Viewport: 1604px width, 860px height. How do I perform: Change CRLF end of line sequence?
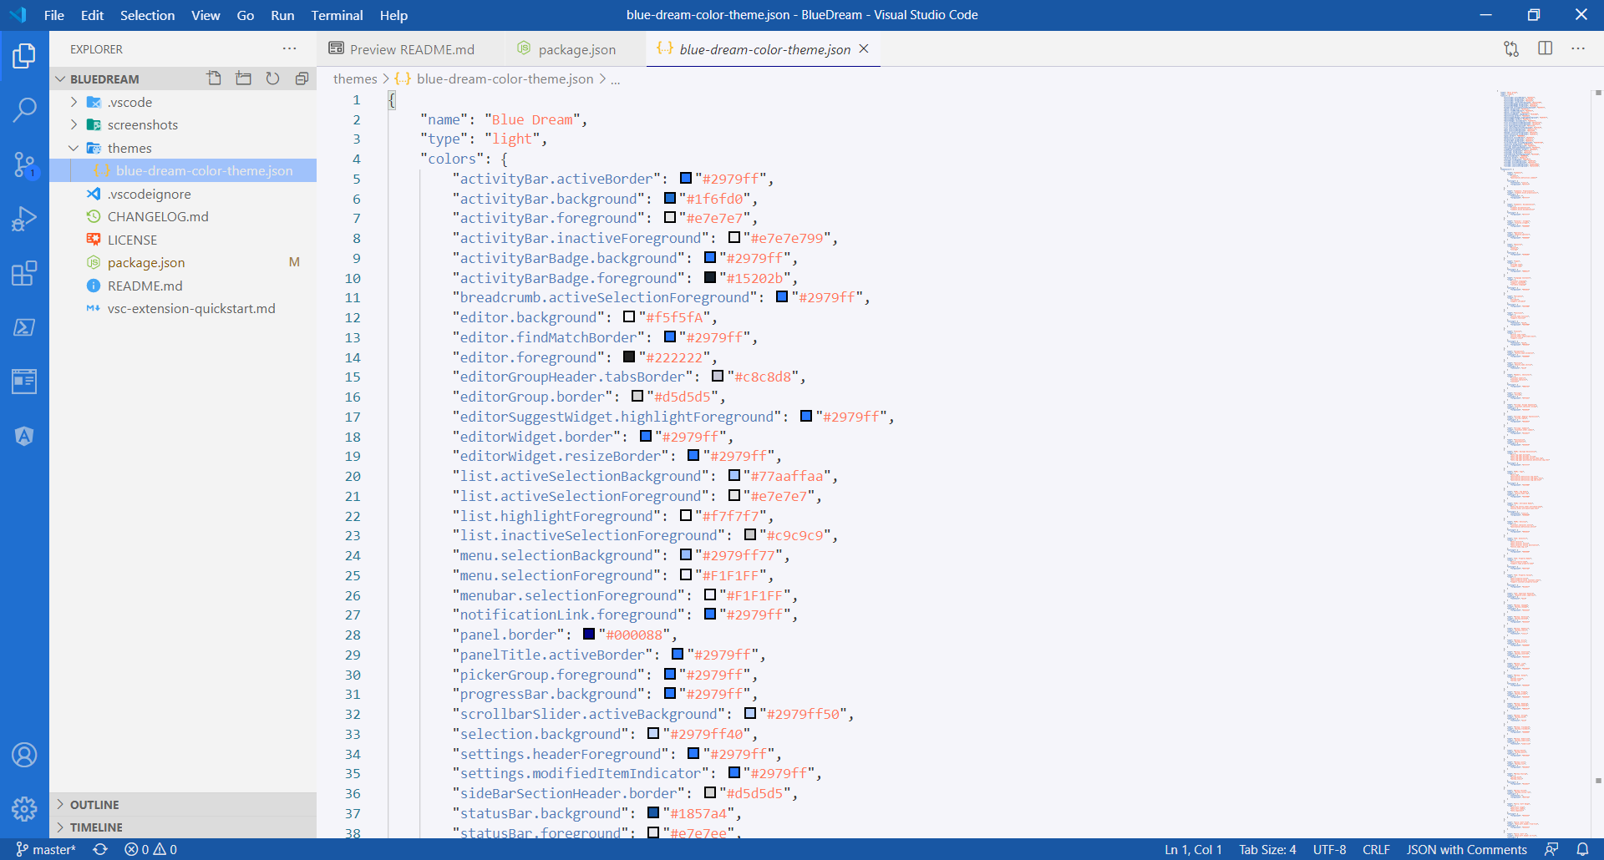1376,849
